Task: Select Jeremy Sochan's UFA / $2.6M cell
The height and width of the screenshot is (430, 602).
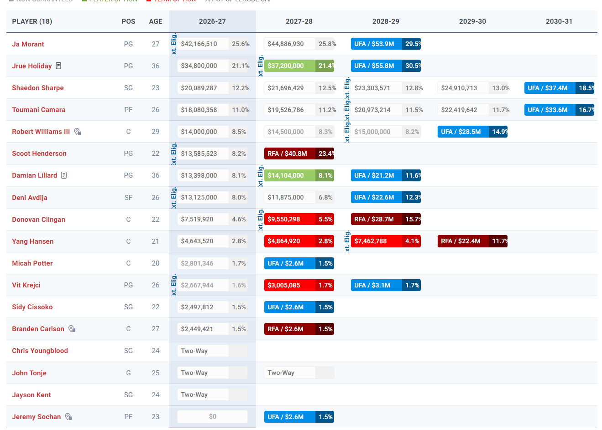Action: [x=299, y=417]
